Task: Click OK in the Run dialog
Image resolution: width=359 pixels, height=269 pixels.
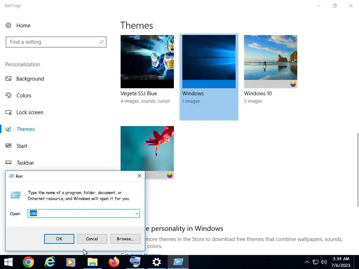Action: tap(59, 239)
